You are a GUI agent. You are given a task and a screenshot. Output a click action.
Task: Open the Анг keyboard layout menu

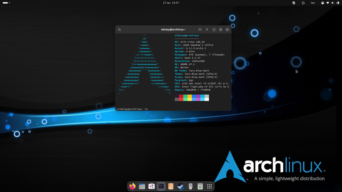click(313, 3)
